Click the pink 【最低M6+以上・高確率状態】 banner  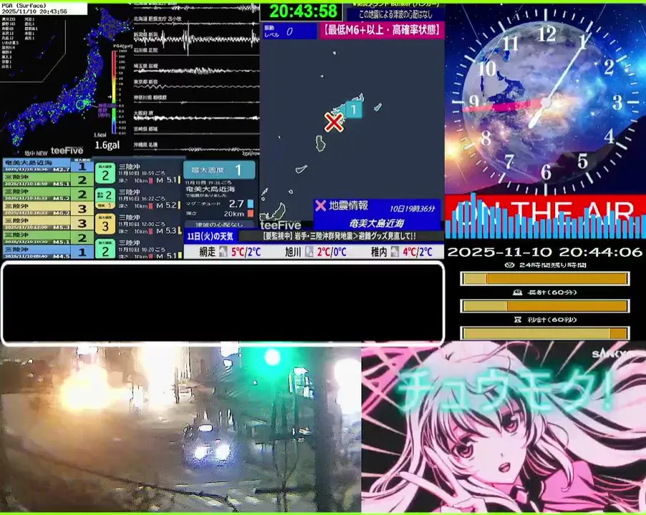click(381, 30)
